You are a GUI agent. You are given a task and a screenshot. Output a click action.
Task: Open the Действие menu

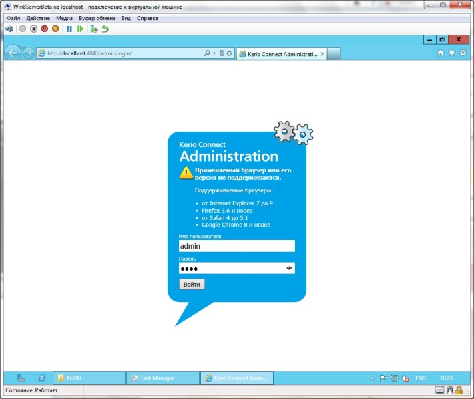point(38,18)
